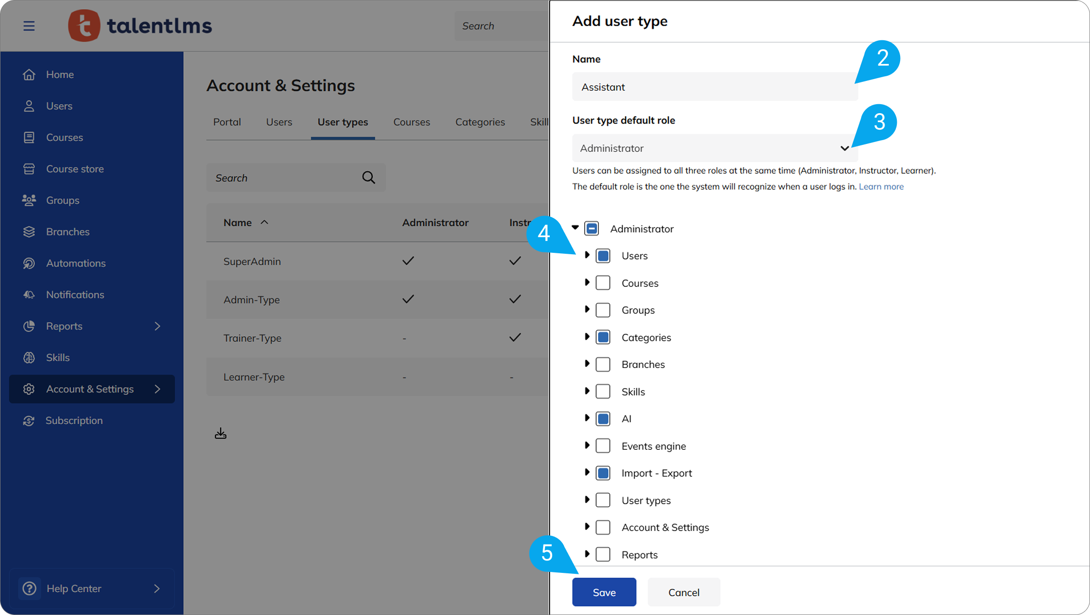Click the Course store sidebar icon
1090x615 pixels.
click(29, 169)
